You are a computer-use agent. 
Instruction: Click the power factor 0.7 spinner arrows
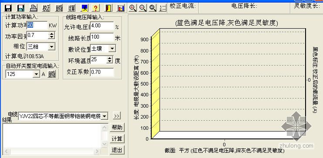(x=51, y=36)
